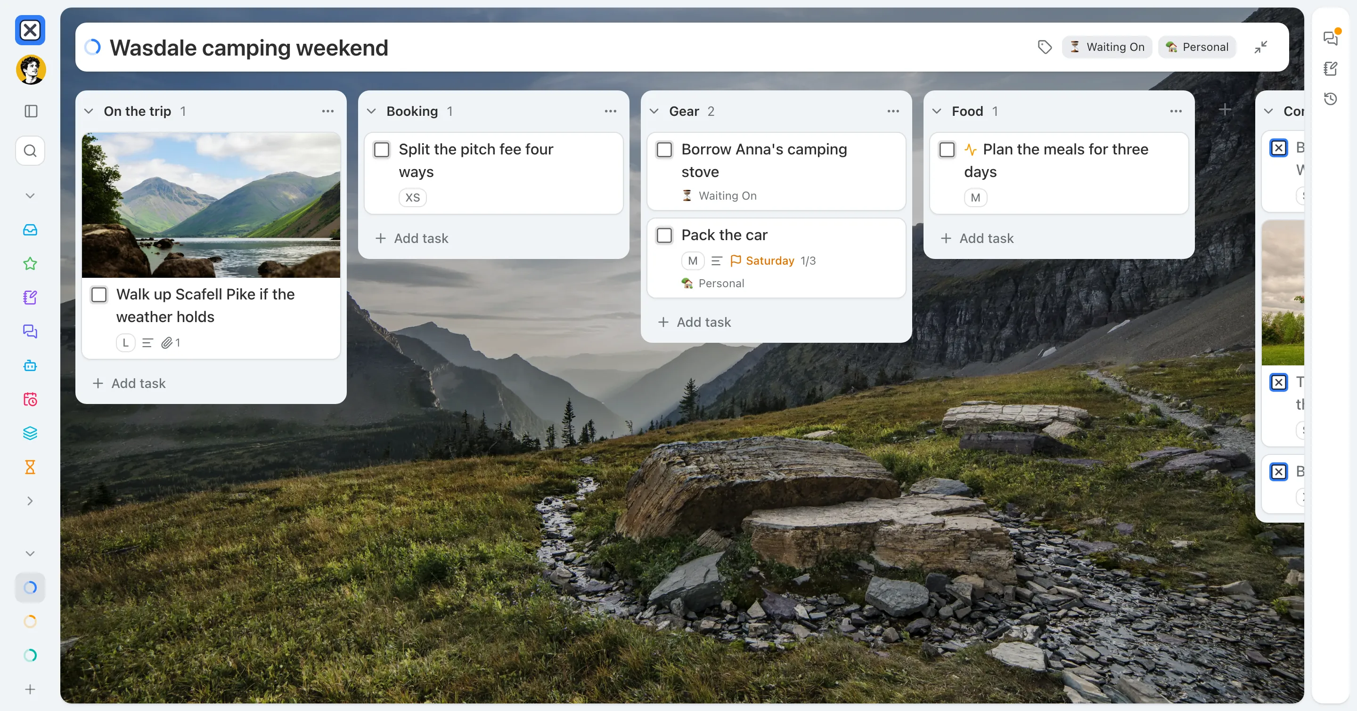Image resolution: width=1357 pixels, height=711 pixels.
Task: Add task in the Booking column
Action: pyautogui.click(x=411, y=238)
